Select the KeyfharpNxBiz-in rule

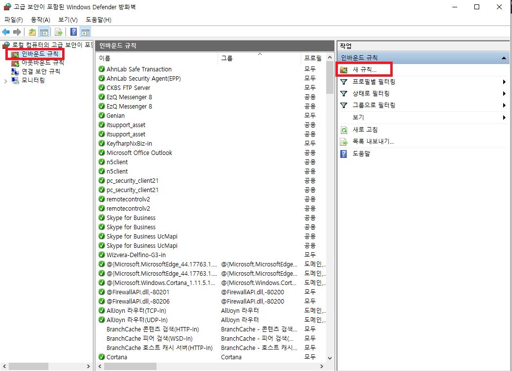(129, 143)
